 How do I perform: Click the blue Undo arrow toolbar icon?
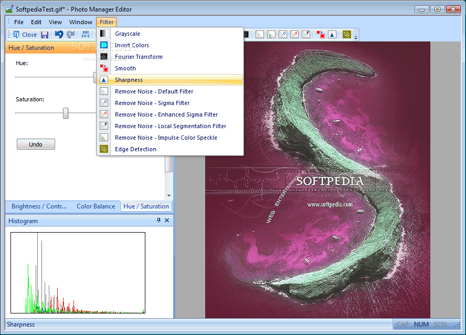coord(59,35)
